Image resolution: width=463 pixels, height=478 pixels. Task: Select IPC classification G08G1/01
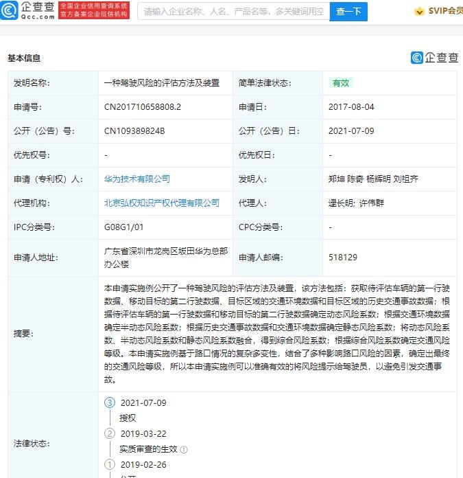pyautogui.click(x=123, y=227)
